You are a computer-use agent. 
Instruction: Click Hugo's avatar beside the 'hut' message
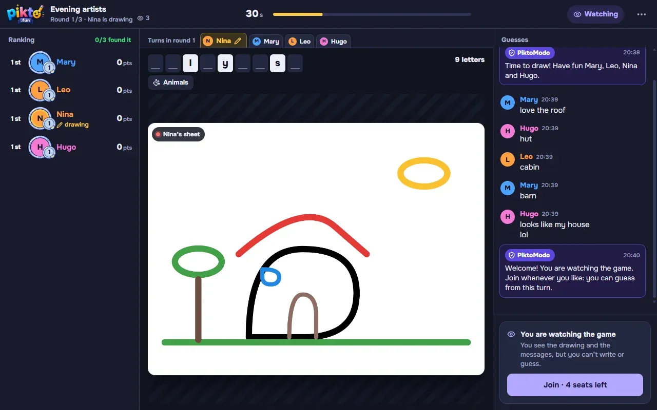(508, 131)
